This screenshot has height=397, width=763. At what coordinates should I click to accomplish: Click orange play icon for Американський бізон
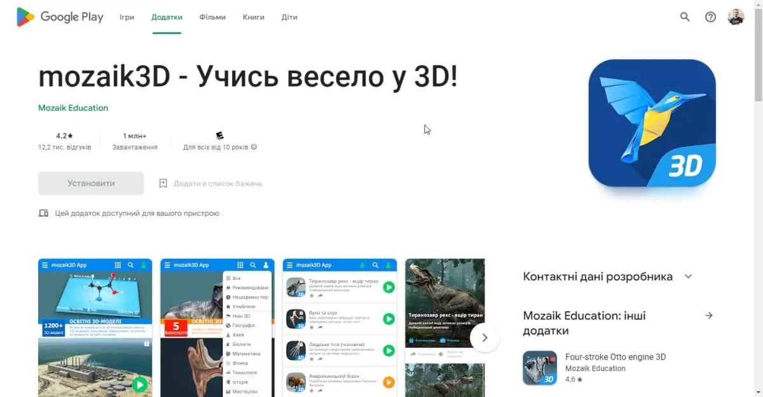(x=388, y=382)
